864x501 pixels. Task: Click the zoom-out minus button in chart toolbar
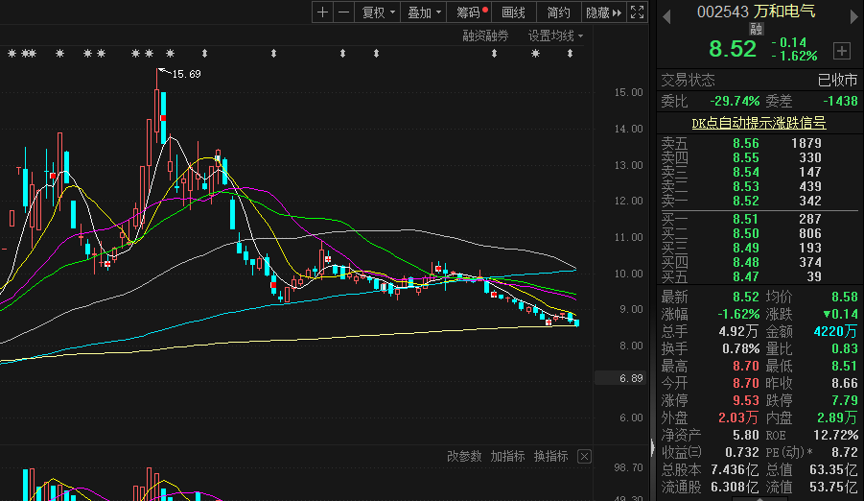(343, 12)
